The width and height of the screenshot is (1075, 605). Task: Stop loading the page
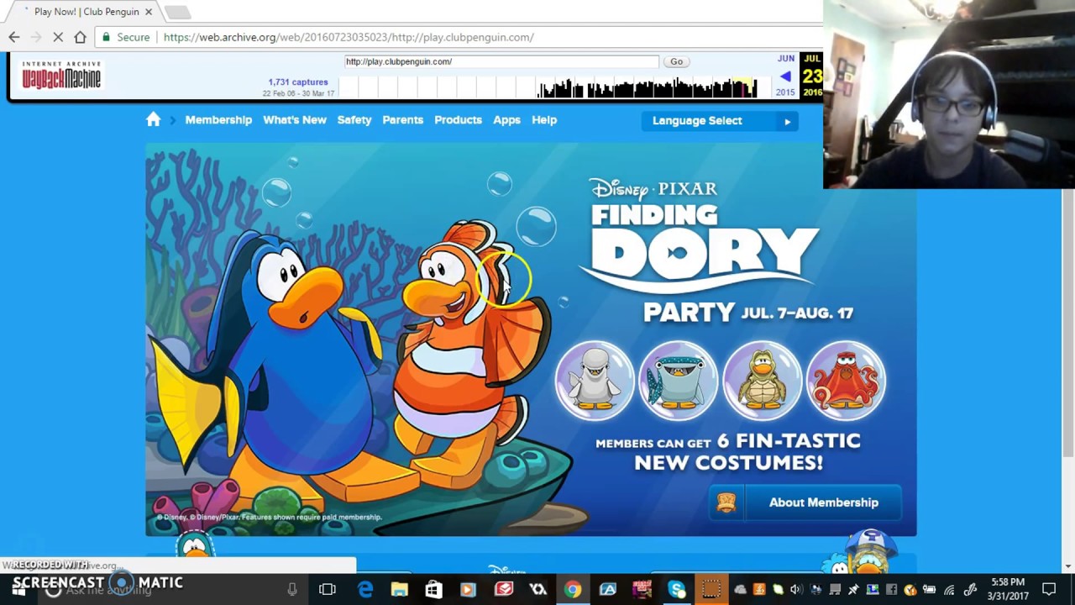[59, 37]
